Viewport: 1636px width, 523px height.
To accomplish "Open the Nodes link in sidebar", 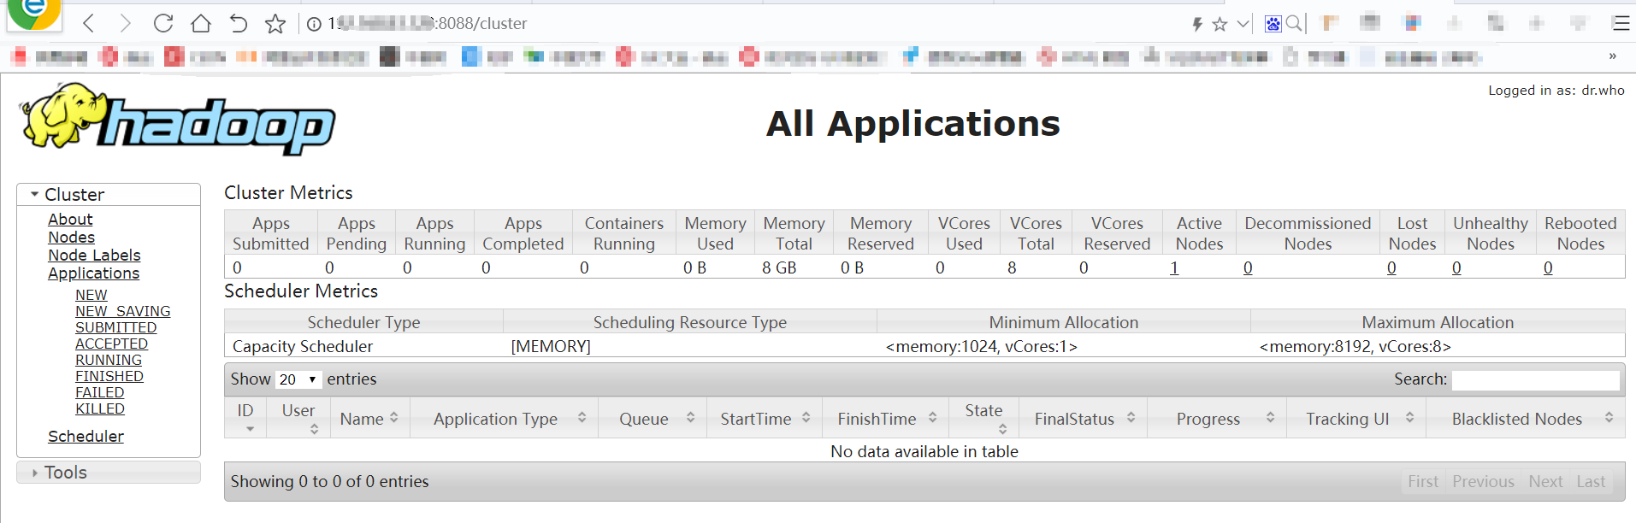I will (x=71, y=238).
